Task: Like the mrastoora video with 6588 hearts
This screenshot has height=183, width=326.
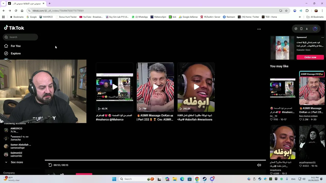Action: click(271, 174)
